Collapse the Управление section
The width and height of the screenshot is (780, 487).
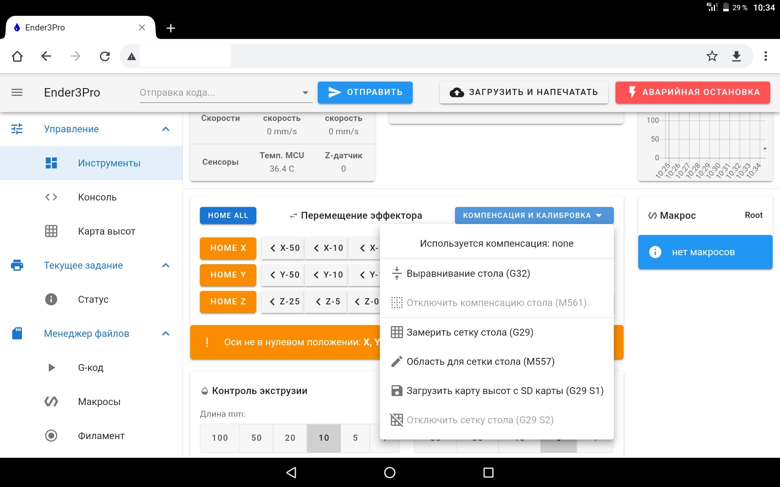[x=165, y=129]
